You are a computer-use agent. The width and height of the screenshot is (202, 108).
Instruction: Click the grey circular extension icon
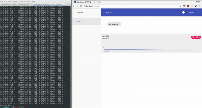[x=192, y=6]
